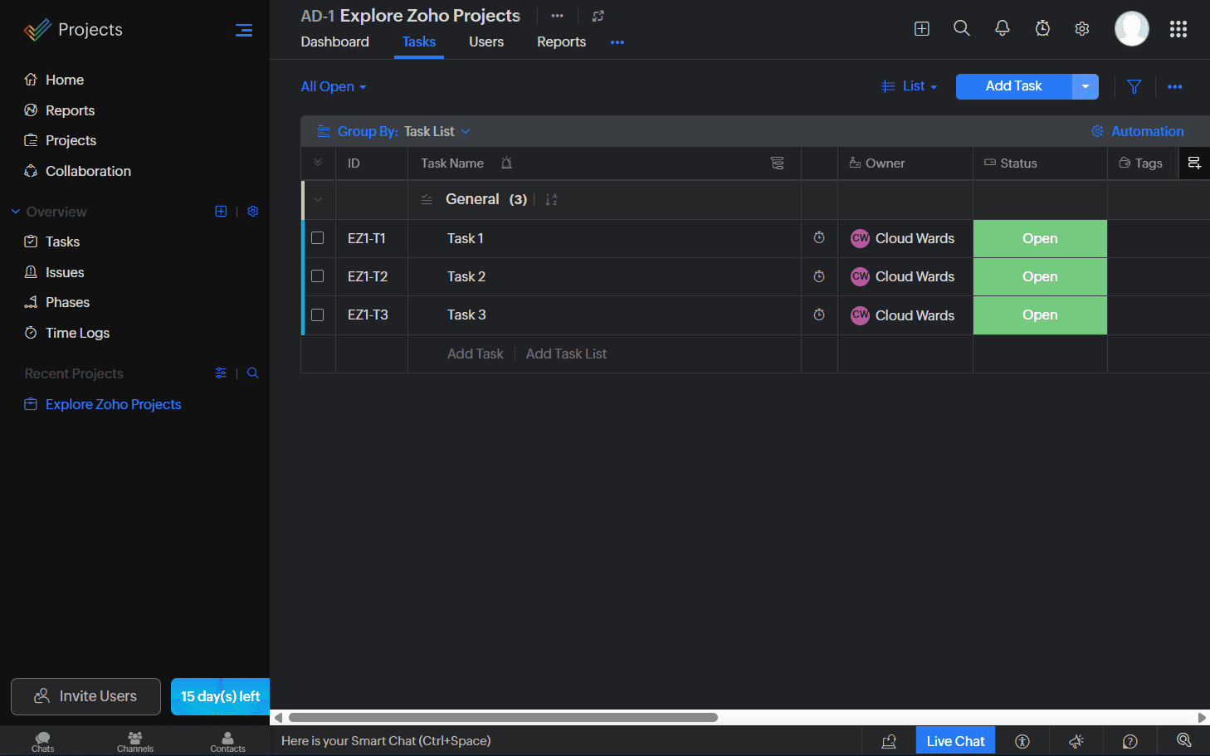Click the filter funnel icon
Image resolution: width=1210 pixels, height=756 pixels.
(x=1134, y=86)
